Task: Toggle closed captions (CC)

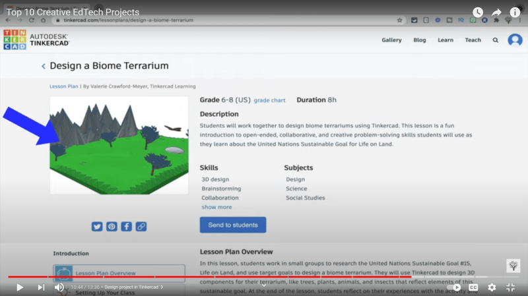Action: point(473,287)
